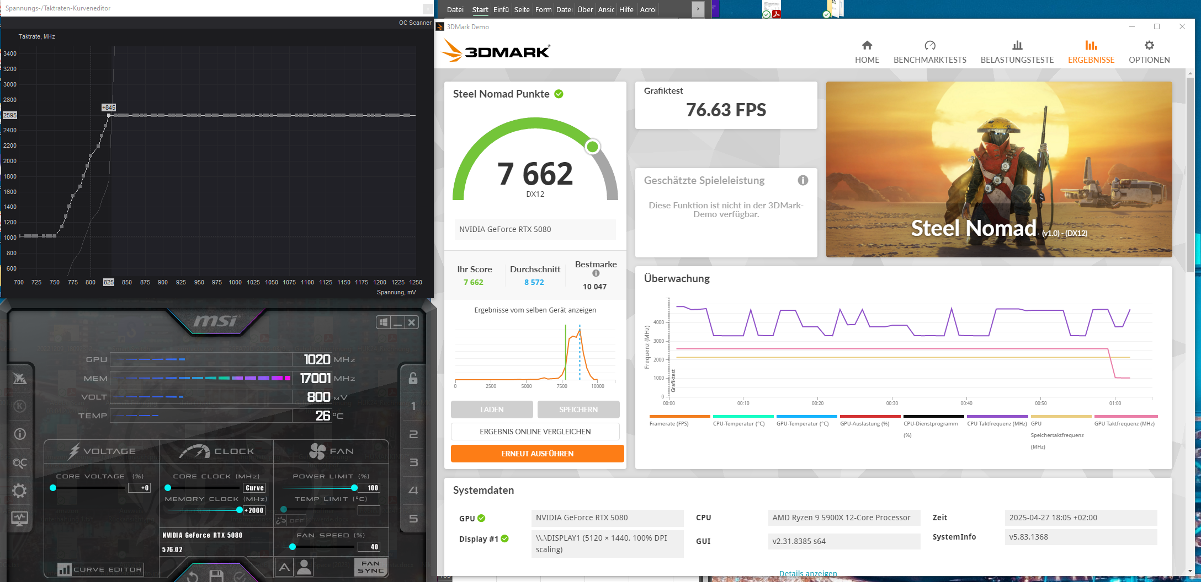This screenshot has width=1201, height=582.
Task: Open the 3DMark Home tab
Action: 867,52
